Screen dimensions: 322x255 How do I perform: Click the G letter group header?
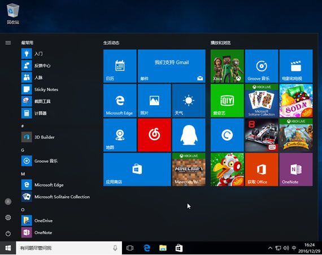[x=23, y=150]
